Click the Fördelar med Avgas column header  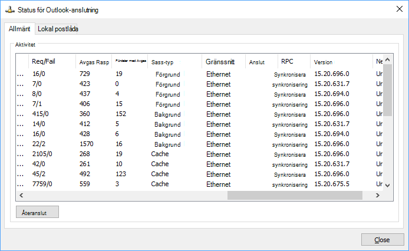tap(131, 61)
